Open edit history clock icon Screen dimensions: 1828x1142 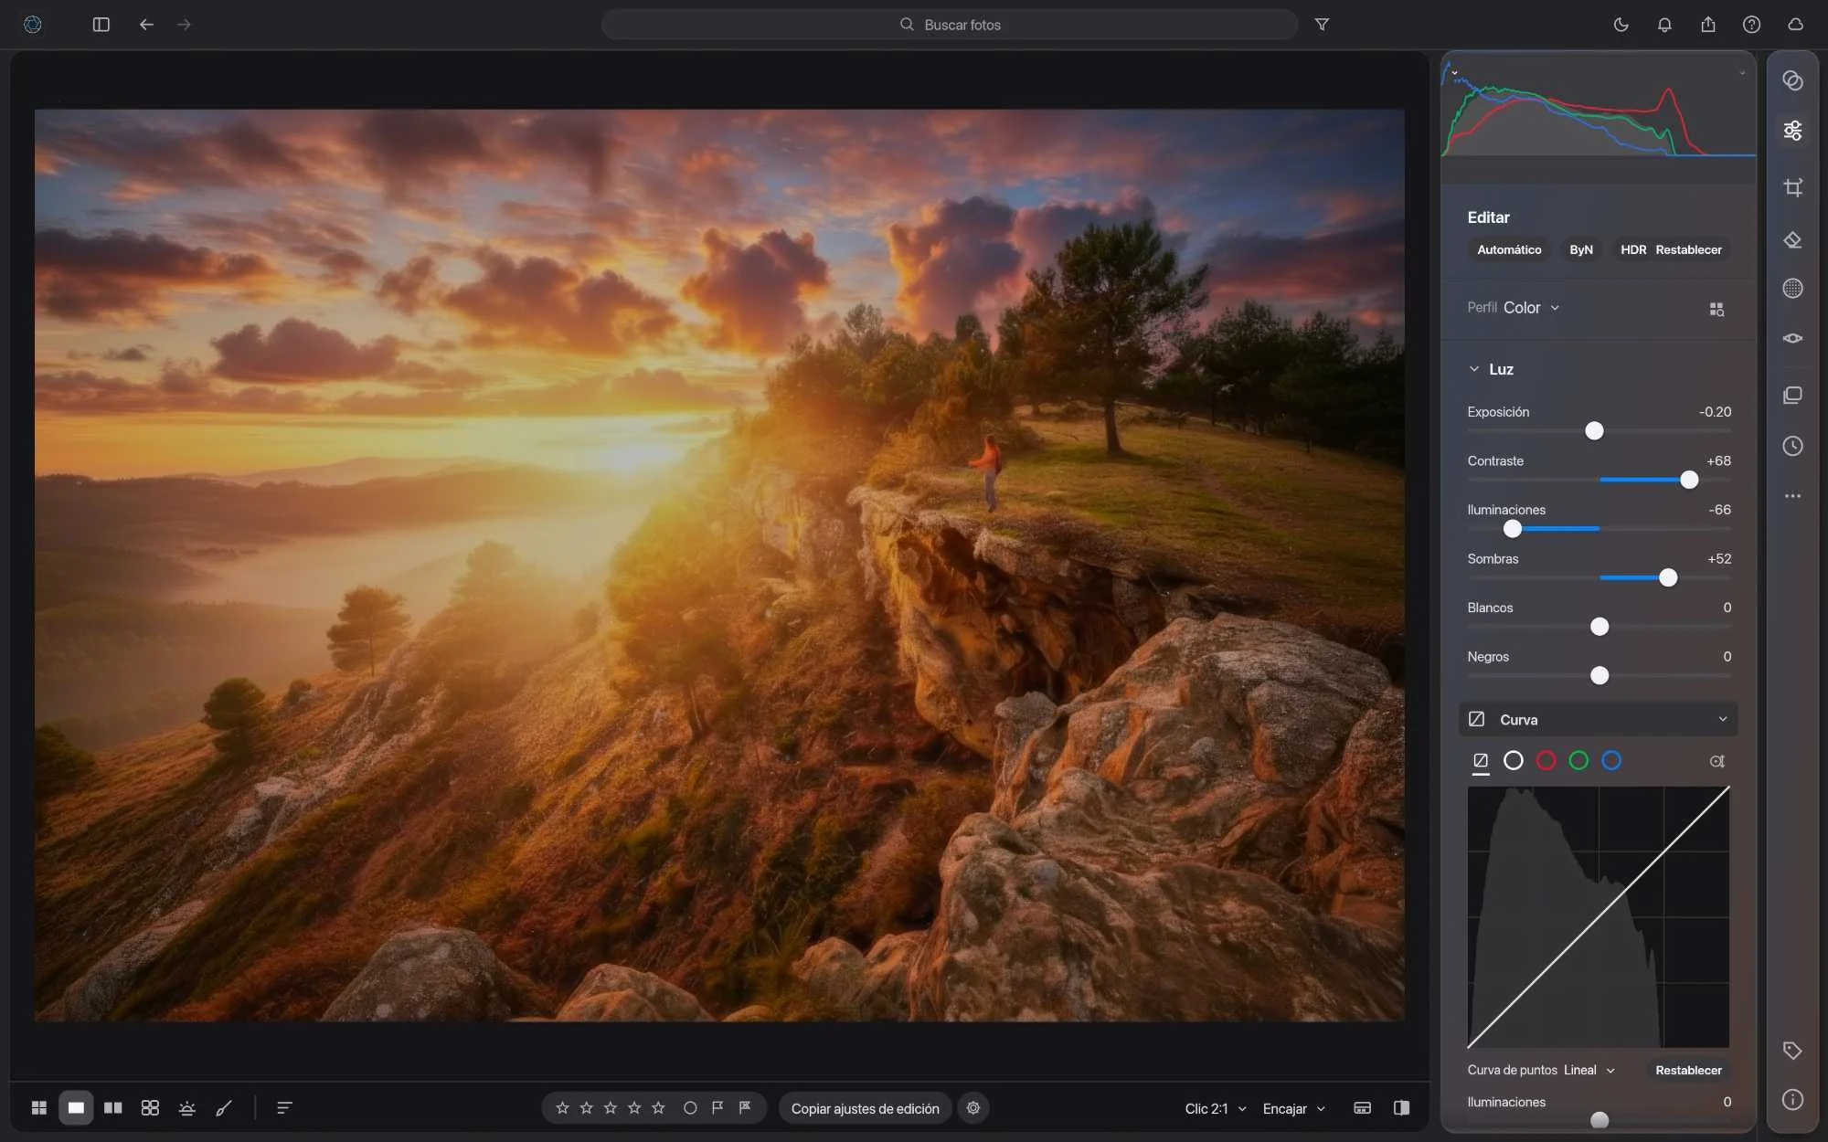(1792, 446)
